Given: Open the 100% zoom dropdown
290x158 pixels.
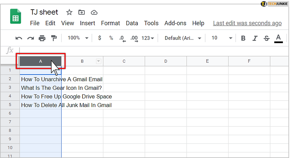Looking at the screenshot, I should pos(78,38).
